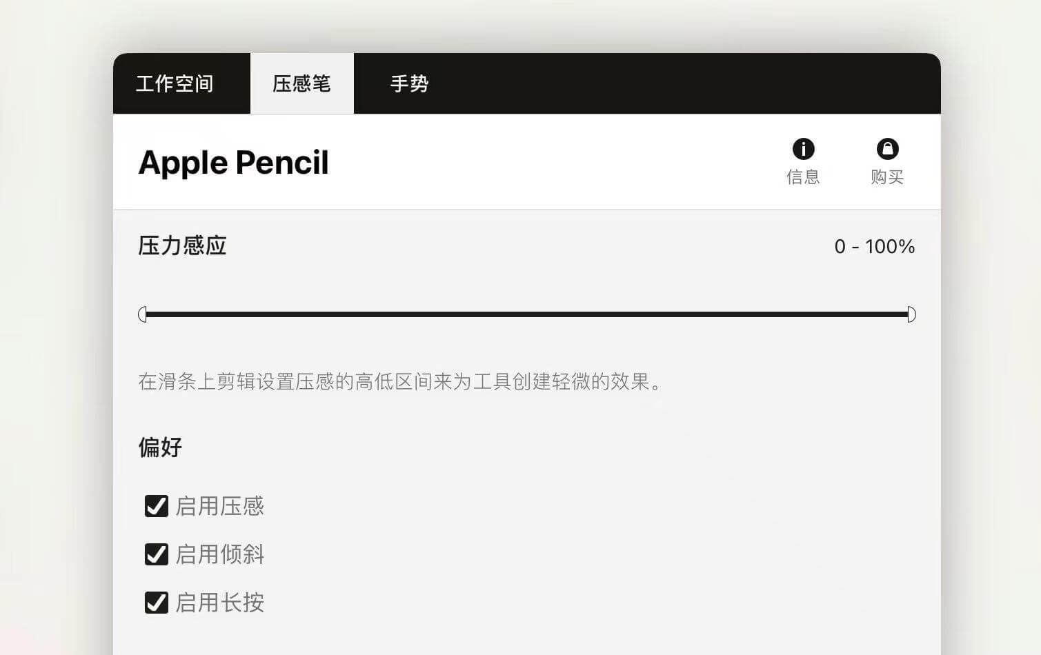Open the 手势 tab

point(410,83)
